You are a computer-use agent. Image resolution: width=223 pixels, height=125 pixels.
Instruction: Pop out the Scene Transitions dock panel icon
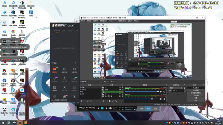tap(185, 85)
